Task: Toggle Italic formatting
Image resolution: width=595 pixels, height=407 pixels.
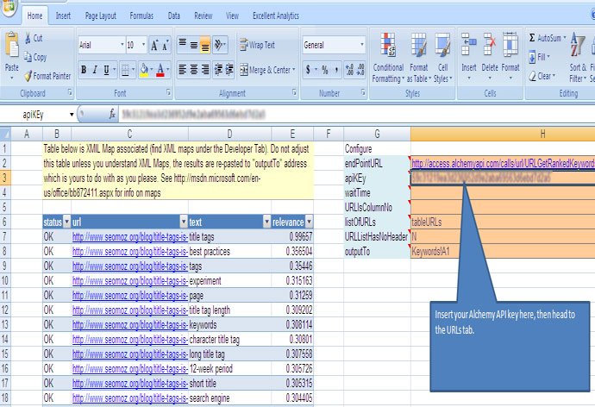Action: click(95, 70)
